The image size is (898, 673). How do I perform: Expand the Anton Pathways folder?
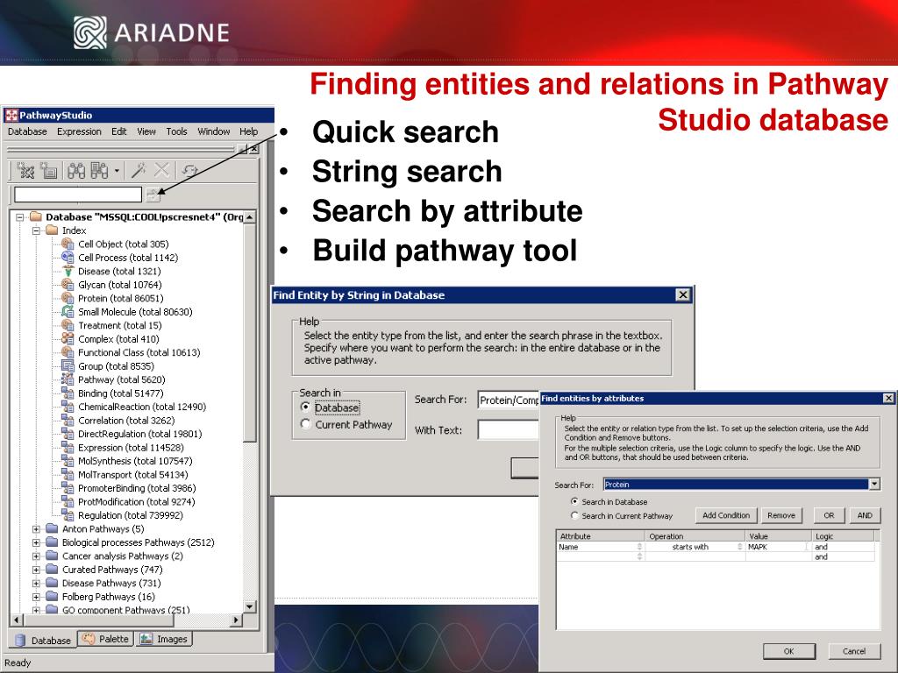(x=36, y=529)
